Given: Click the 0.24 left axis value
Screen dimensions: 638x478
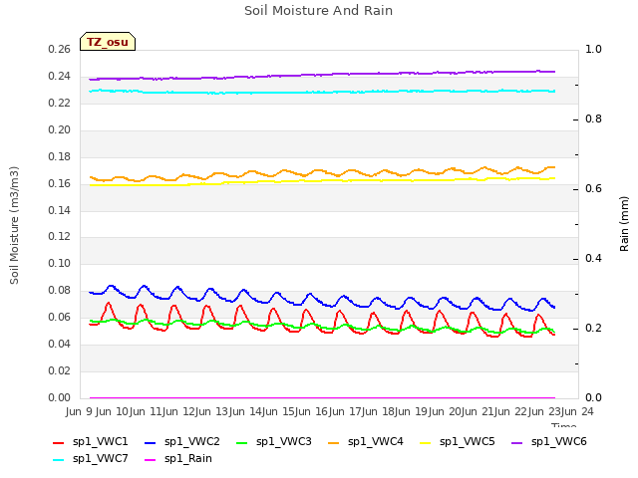Looking at the screenshot, I should point(60,77).
